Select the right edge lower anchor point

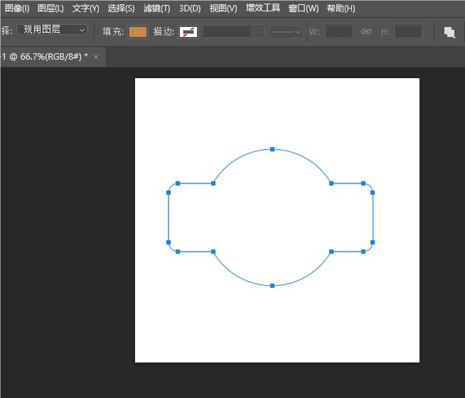(x=373, y=242)
